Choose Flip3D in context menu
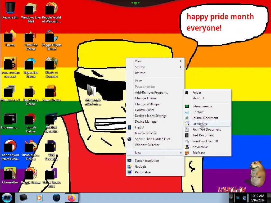271x203 pixels. click(156, 127)
